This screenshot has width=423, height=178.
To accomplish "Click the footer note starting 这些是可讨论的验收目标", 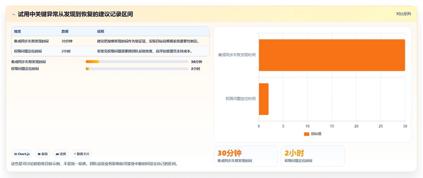I will click(95, 164).
